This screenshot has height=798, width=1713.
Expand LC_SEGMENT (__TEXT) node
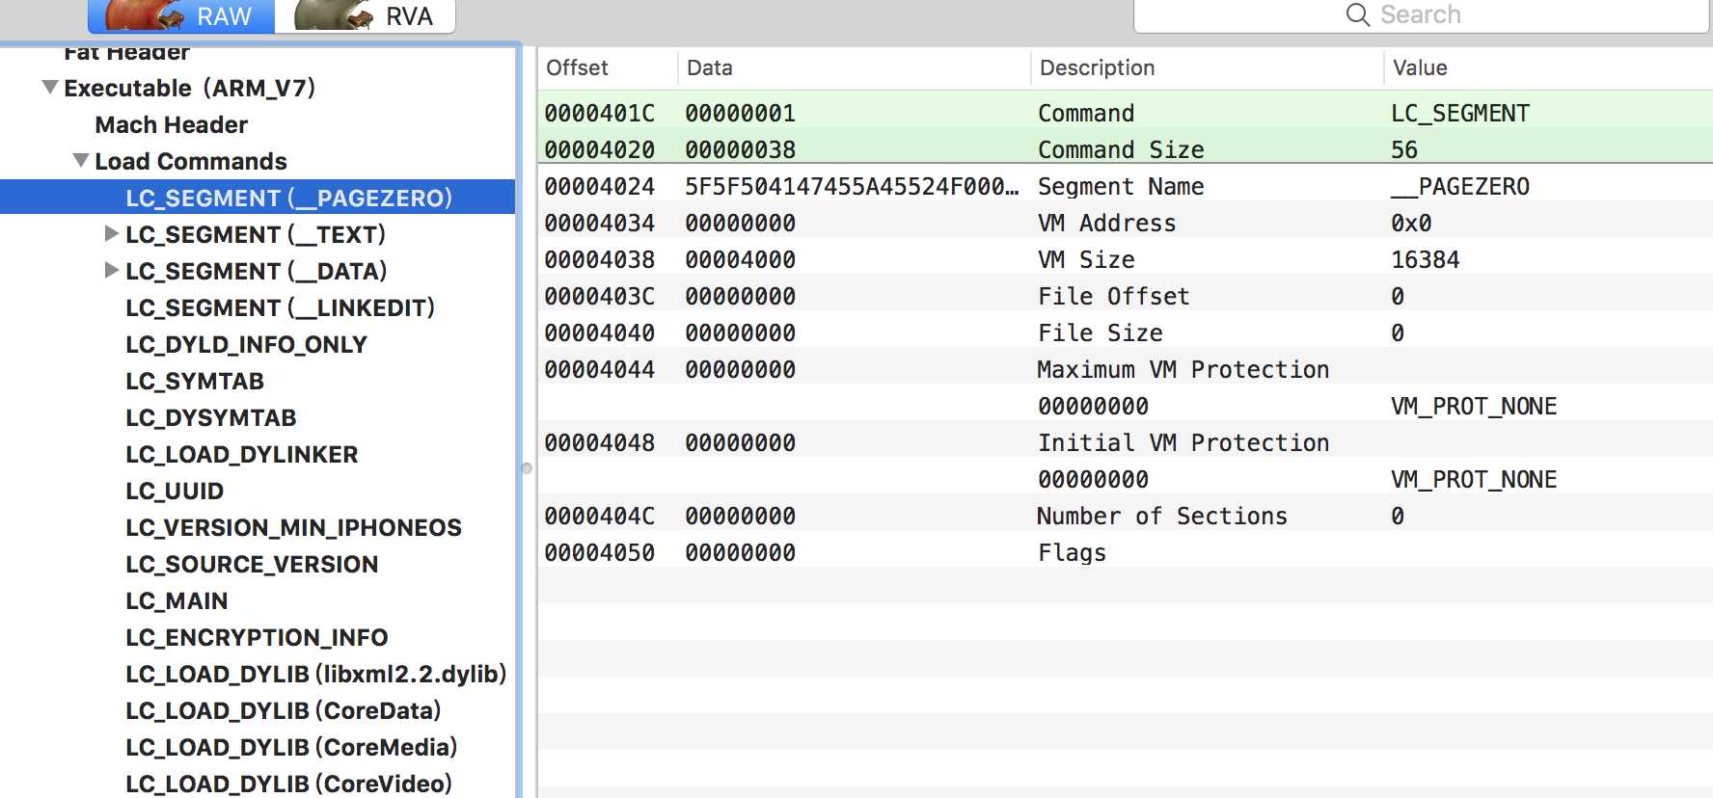point(112,233)
